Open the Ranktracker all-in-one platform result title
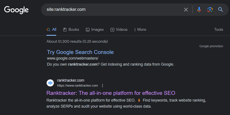The image size is (230, 115). [111, 93]
